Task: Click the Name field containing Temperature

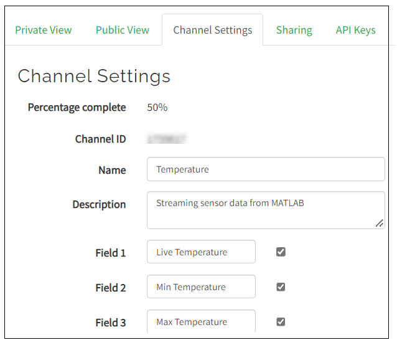Action: click(x=266, y=169)
